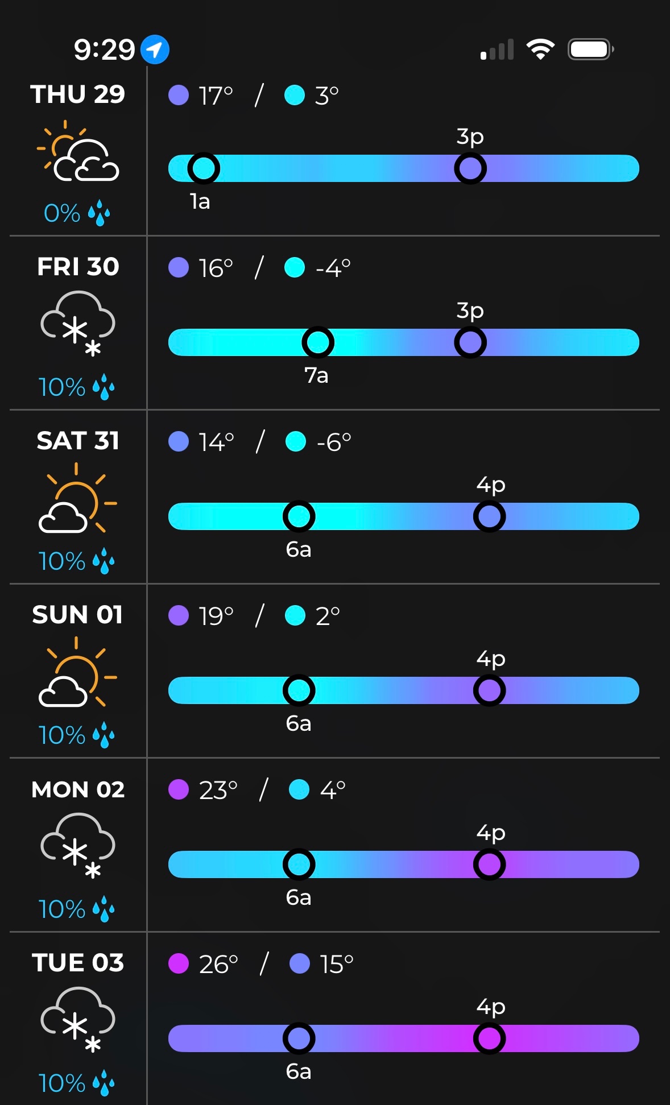Tap the location arrow icon in status bar
Image resolution: width=670 pixels, height=1105 pixels.
click(x=155, y=49)
